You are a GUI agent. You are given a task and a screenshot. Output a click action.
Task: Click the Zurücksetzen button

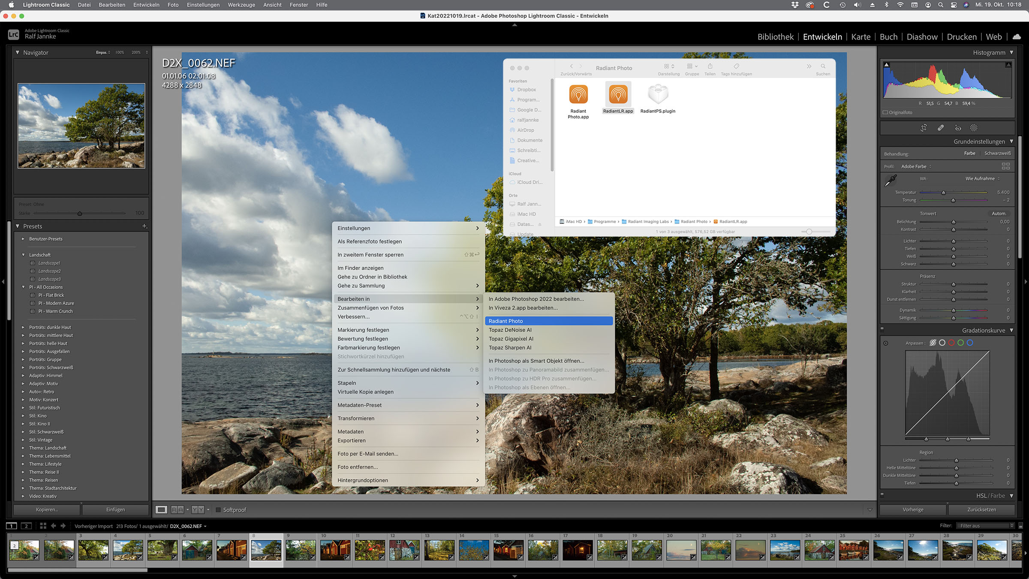(981, 510)
